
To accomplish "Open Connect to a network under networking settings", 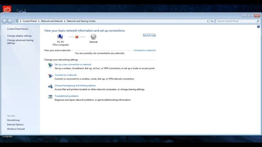I will [x=65, y=75].
